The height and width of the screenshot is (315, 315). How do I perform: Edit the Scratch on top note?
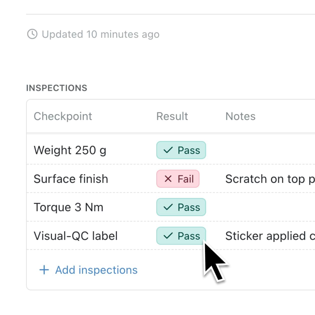coord(270,179)
